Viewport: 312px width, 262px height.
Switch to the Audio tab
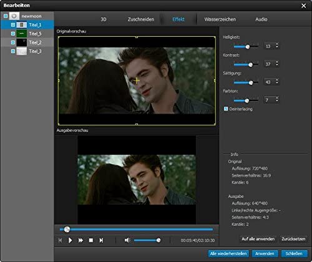(261, 19)
